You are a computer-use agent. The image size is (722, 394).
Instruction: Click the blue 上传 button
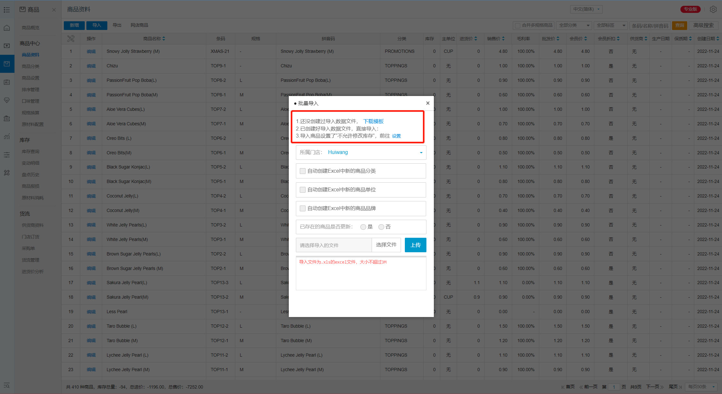(415, 245)
